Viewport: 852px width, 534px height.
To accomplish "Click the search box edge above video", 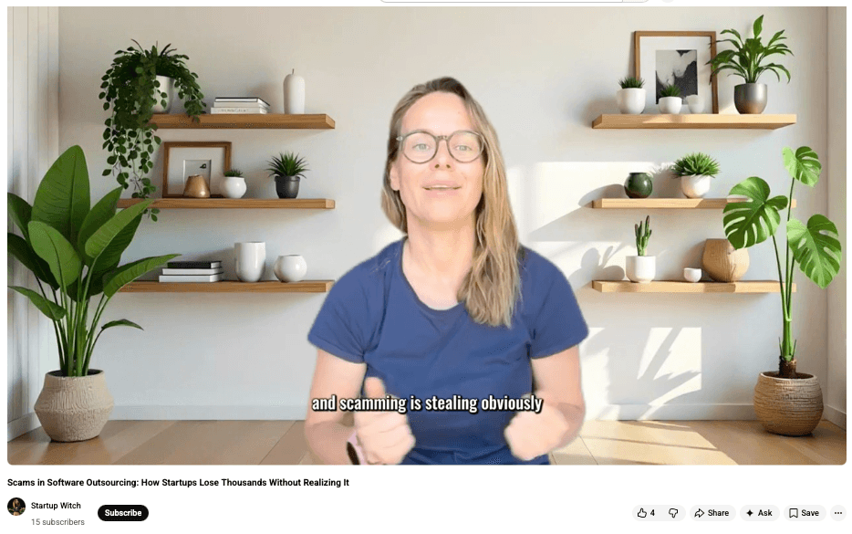I will [514, 1].
